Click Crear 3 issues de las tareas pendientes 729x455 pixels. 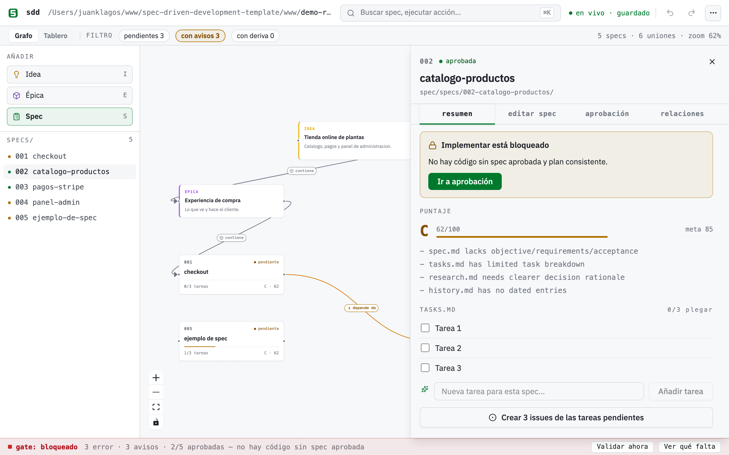tap(566, 417)
